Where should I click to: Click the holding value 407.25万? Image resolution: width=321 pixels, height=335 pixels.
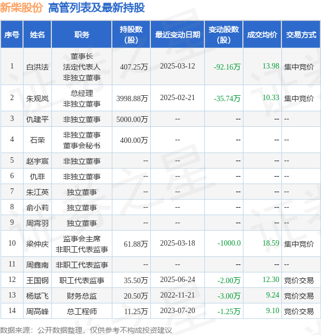click(134, 67)
